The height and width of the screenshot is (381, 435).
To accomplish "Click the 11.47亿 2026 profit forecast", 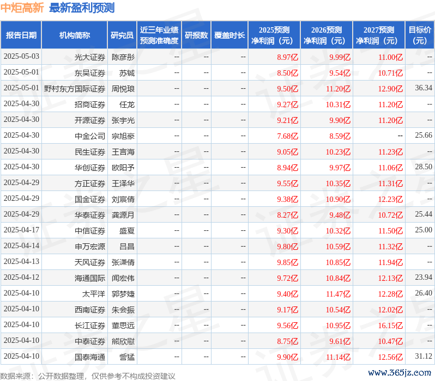I will tap(338, 294).
